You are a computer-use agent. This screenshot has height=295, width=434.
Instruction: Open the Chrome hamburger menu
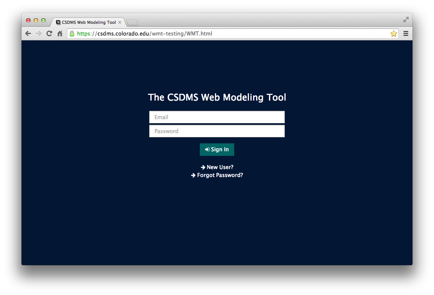[x=406, y=34]
